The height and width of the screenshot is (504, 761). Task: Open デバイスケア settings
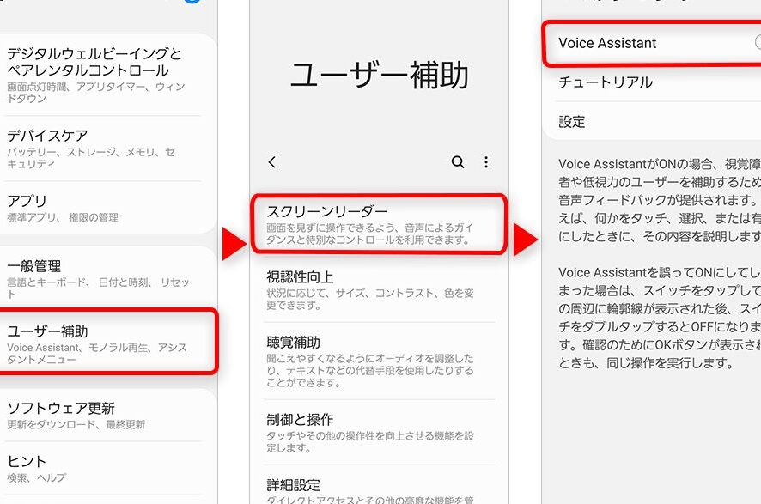click(104, 149)
